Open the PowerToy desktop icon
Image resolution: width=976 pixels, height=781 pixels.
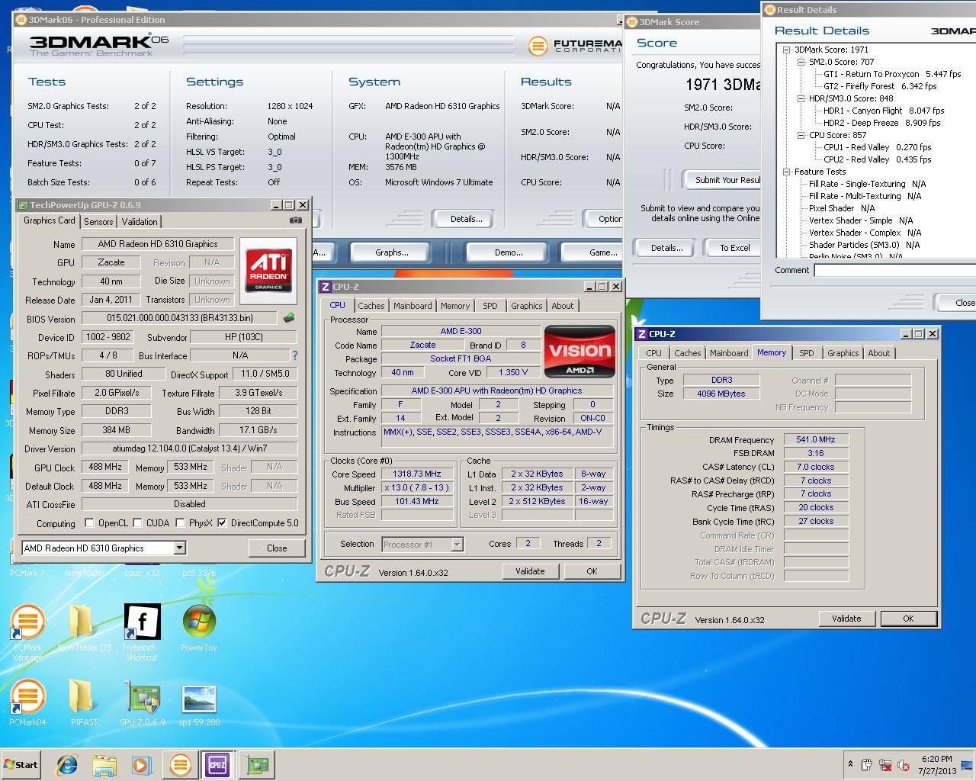[x=199, y=629]
